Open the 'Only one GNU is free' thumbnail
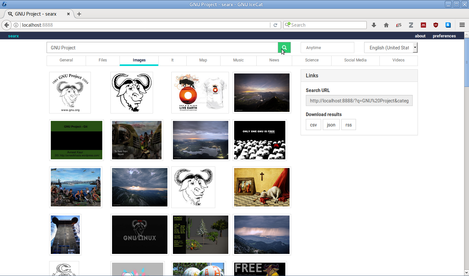This screenshot has width=469, height=276. click(x=260, y=140)
